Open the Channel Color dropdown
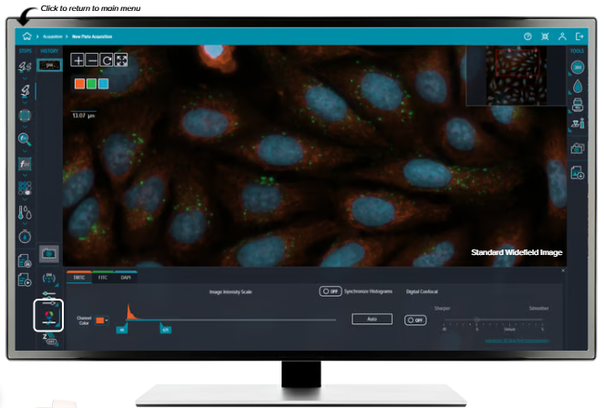The image size is (604, 408). click(102, 321)
